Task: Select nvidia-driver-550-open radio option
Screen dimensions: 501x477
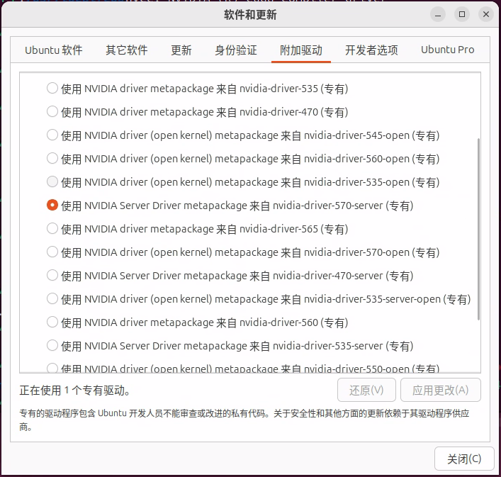Action: click(x=52, y=368)
